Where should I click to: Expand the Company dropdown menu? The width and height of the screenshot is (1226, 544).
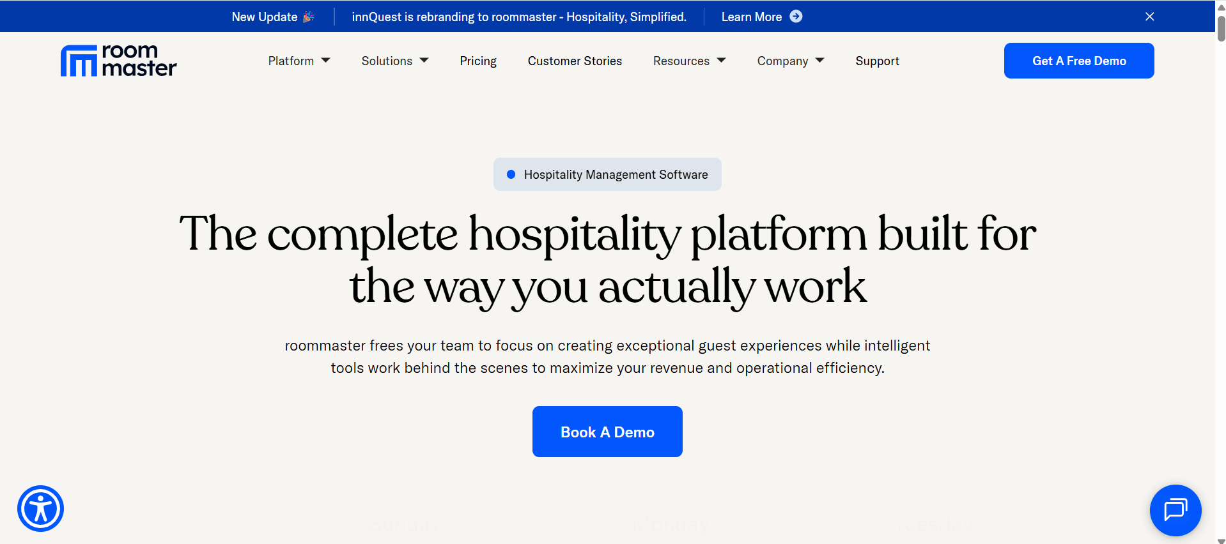[791, 61]
